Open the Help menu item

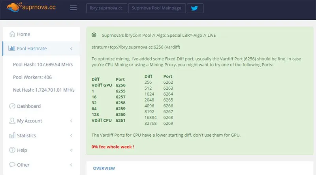tap(41, 150)
